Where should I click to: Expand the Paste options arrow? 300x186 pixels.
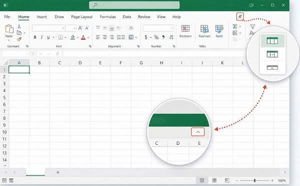pyautogui.click(x=9, y=40)
